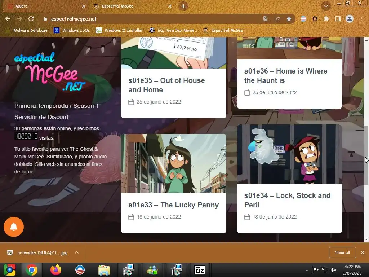Open the Google Translate icon in address bar
The width and height of the screenshot is (369, 277).
point(266,19)
